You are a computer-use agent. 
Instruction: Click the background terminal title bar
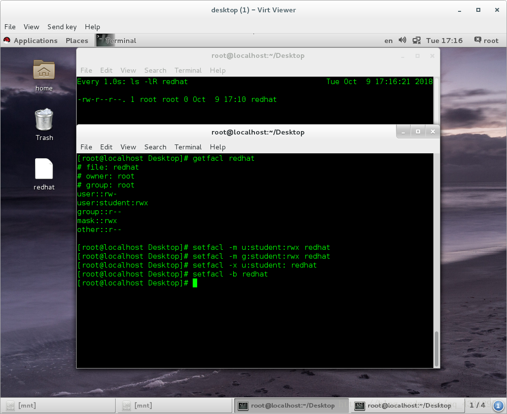[258, 56]
